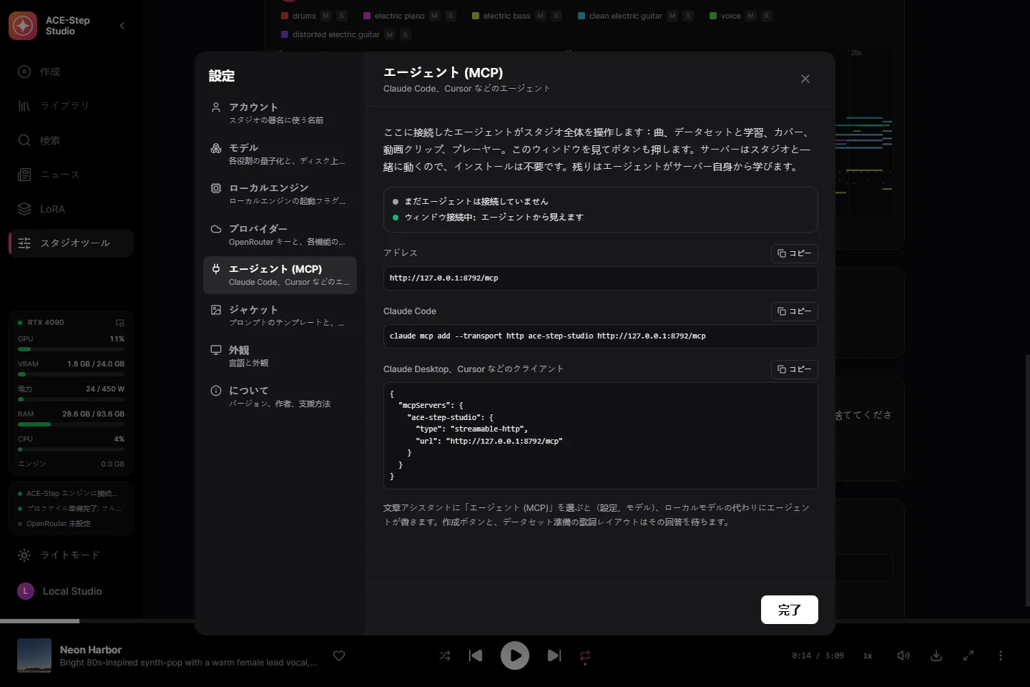Solo the drums stem
This screenshot has height=687, width=1030.
pos(342,16)
